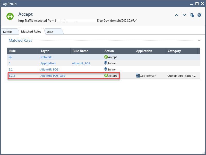Open the AllowHR_POS_web layer link
206x155 pixels.
click(53, 76)
